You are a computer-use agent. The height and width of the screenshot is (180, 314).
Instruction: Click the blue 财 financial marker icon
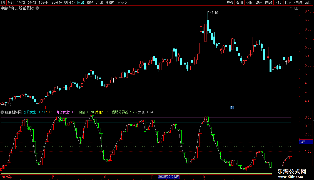click(232, 107)
